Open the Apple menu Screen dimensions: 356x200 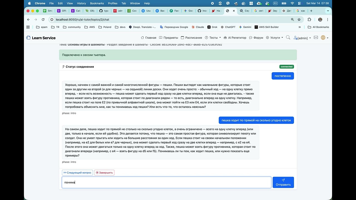coord(29,3)
